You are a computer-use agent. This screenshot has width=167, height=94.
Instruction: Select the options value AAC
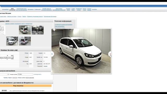(31, 57)
